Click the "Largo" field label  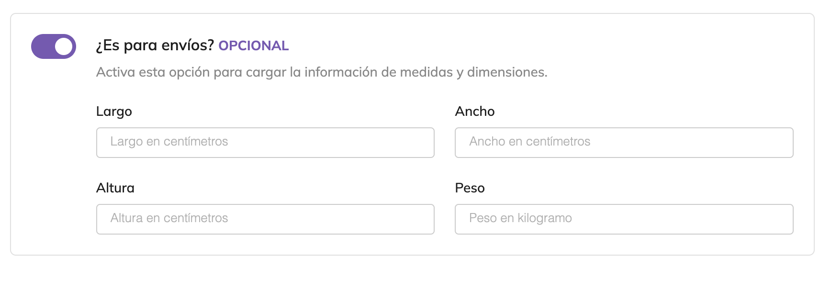click(x=114, y=112)
